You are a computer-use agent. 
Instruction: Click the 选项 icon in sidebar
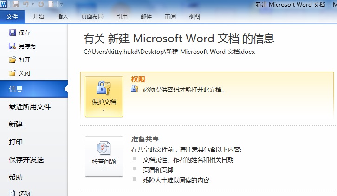pos(13,193)
